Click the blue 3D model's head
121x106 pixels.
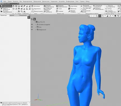point(86,33)
